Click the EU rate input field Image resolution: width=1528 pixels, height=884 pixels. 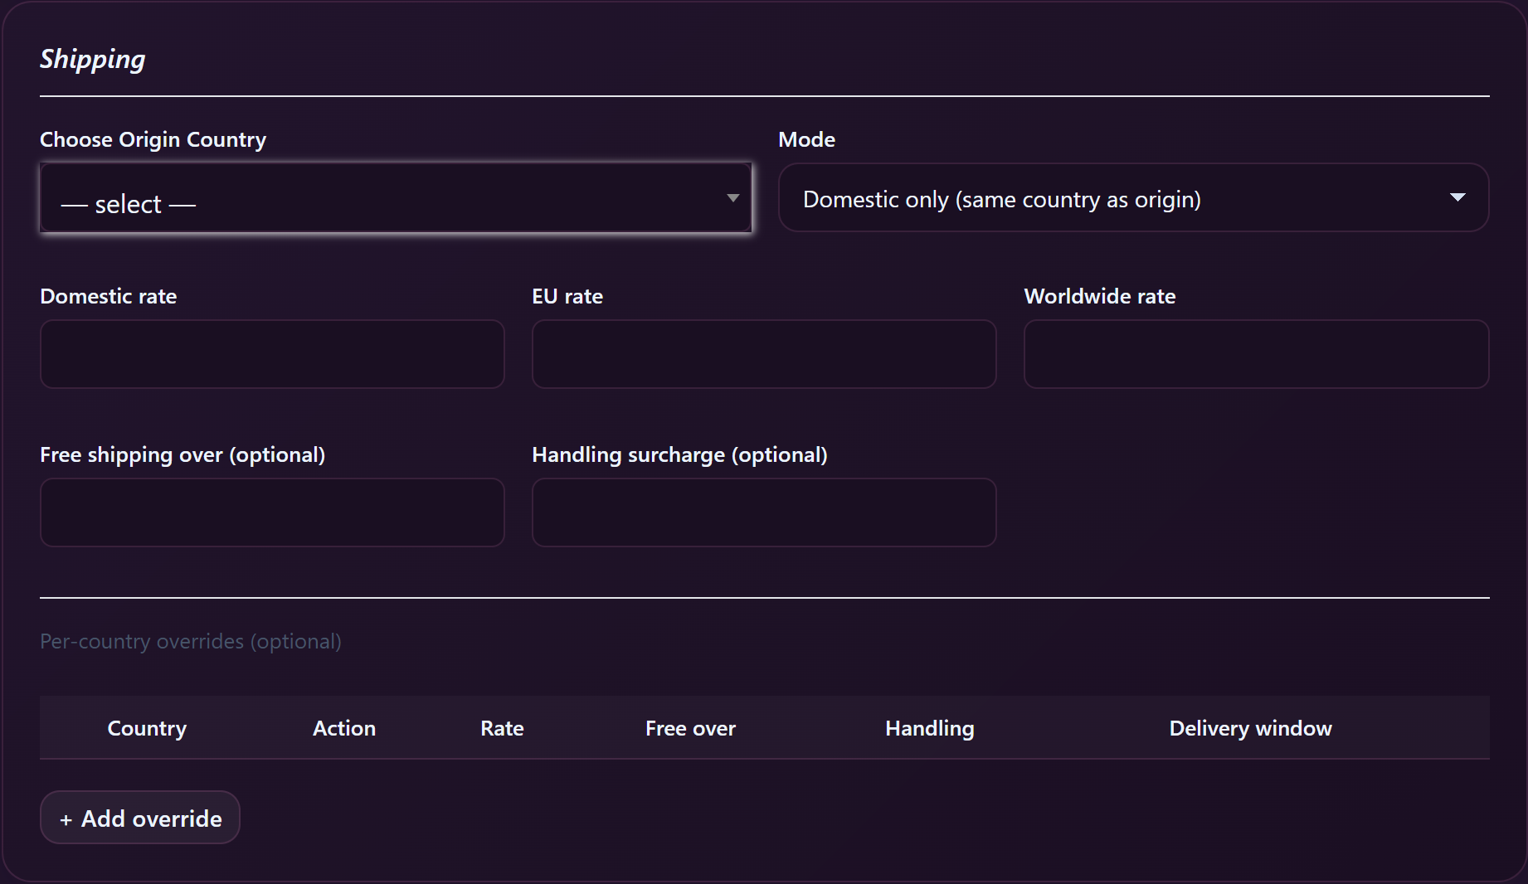click(764, 354)
